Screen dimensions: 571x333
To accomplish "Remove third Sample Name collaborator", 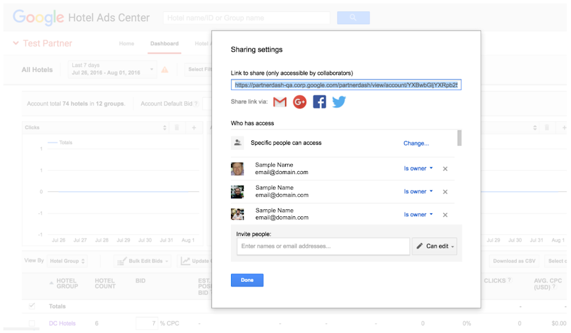I will tap(445, 215).
